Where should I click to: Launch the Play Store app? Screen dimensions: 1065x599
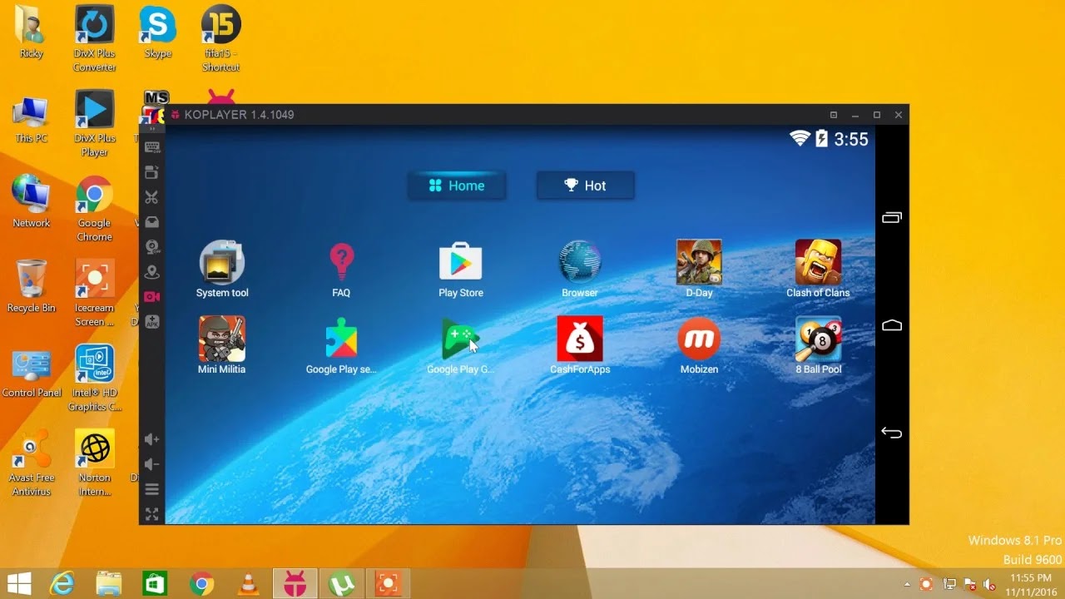pos(461,268)
